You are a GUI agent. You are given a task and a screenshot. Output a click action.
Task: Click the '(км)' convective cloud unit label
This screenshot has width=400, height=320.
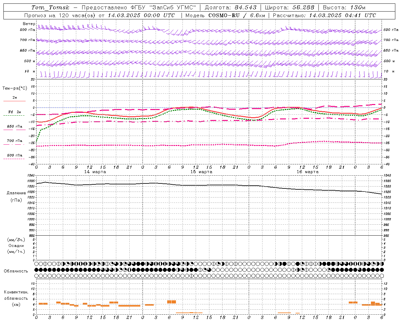(x=16, y=304)
